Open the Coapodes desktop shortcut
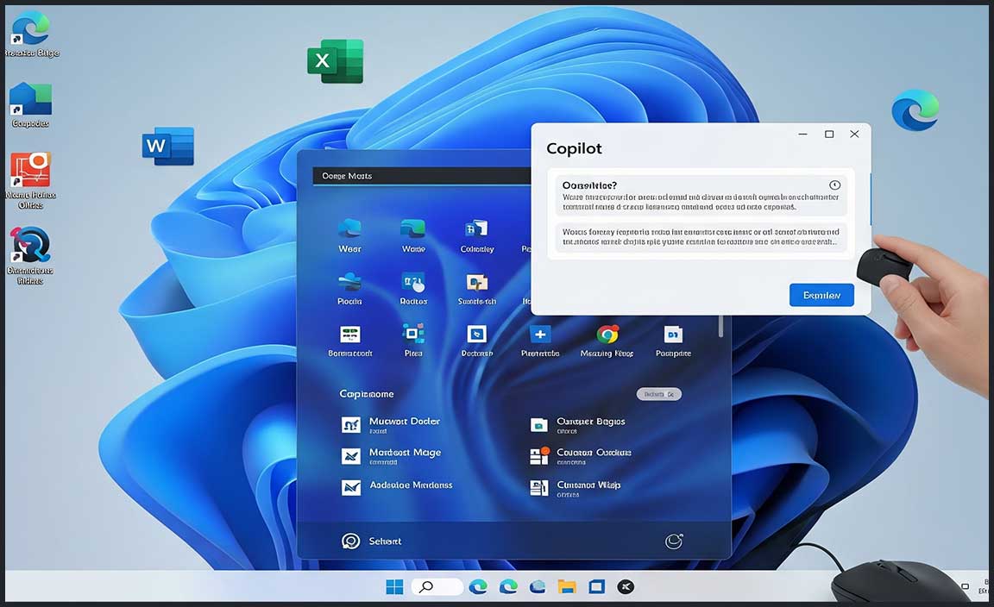The height and width of the screenshot is (607, 994). coord(30,105)
